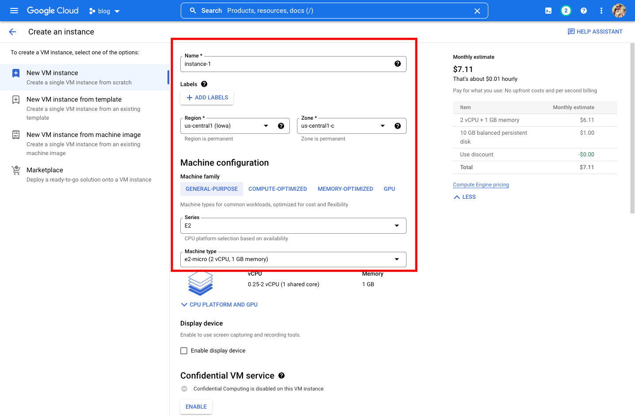635x417 pixels.
Task: Click the search magnifier icon
Action: click(x=193, y=11)
